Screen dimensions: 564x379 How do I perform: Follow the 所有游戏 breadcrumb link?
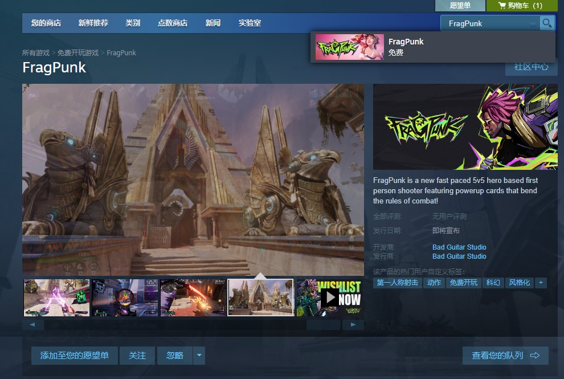[36, 53]
